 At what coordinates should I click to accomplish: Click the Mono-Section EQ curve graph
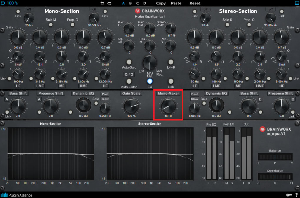(51, 154)
